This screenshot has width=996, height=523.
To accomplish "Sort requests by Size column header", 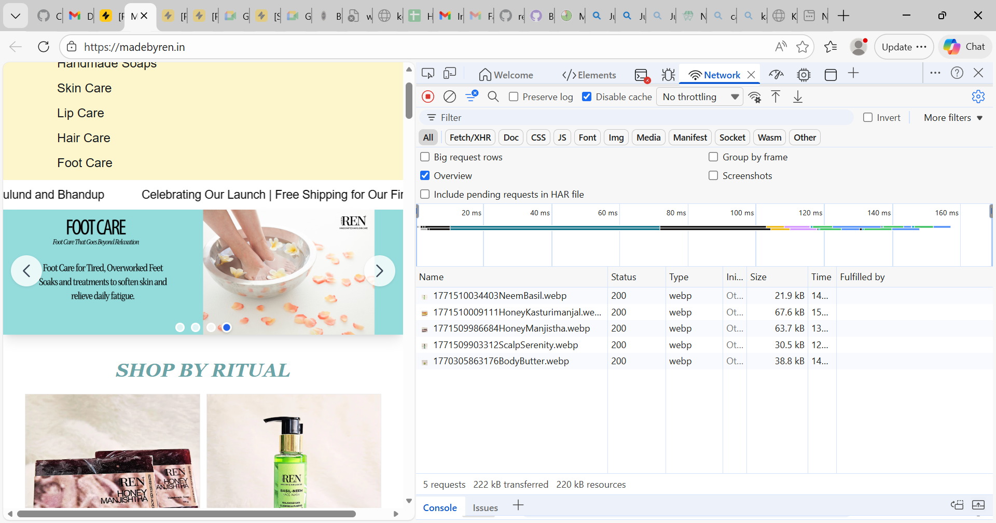I will point(777,277).
